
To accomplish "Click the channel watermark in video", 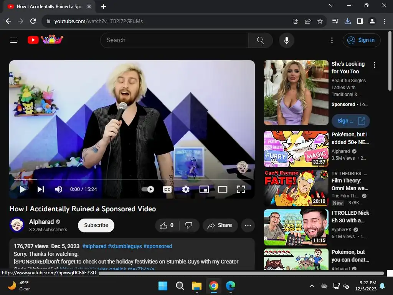I will [x=243, y=167].
